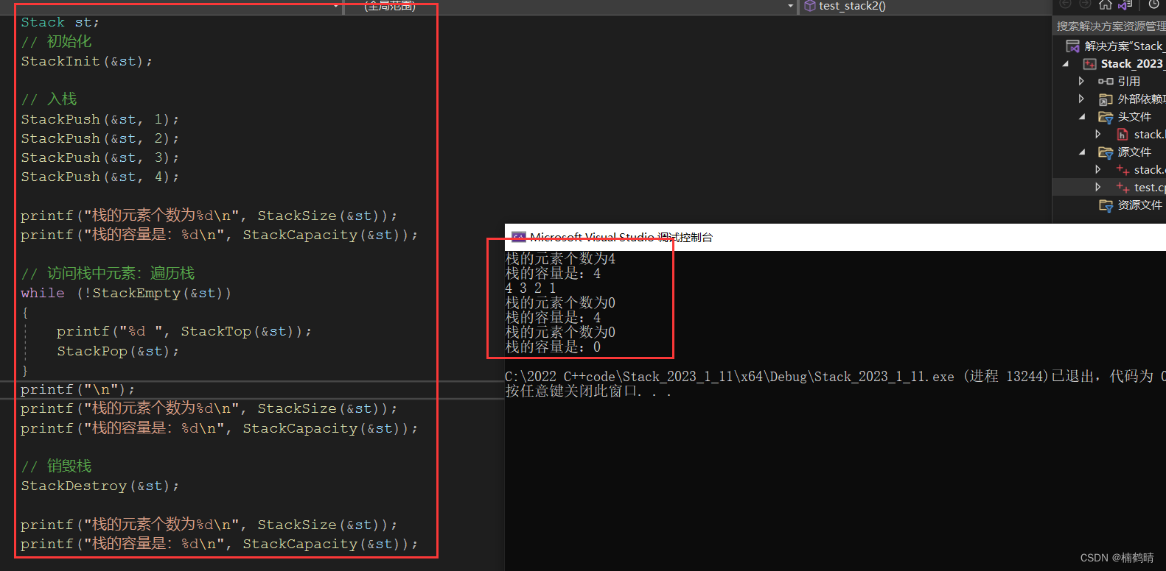Select the 头文件 folder label
The width and height of the screenshot is (1166, 571).
coord(1134,117)
